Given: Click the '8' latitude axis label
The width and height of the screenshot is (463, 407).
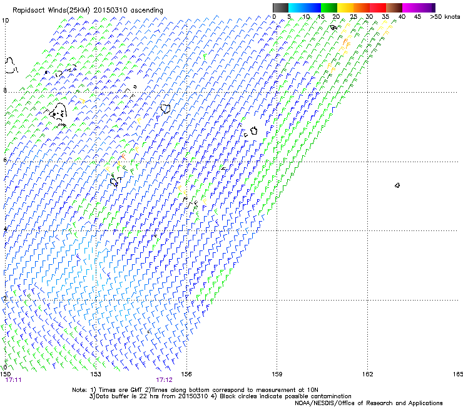Looking at the screenshot, I should click(x=5, y=90).
